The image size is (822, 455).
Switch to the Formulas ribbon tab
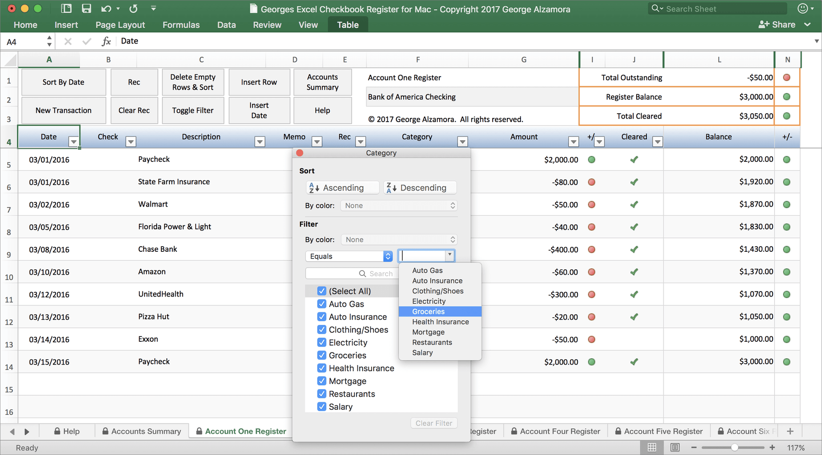pos(181,24)
